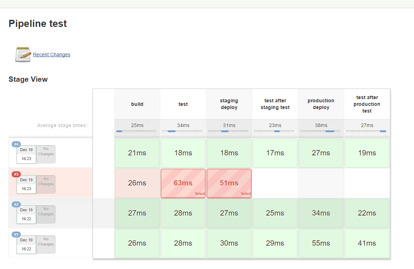414x269 pixels.
Task: Open run #2 test stage cell showing 28ms
Action: coord(183,213)
